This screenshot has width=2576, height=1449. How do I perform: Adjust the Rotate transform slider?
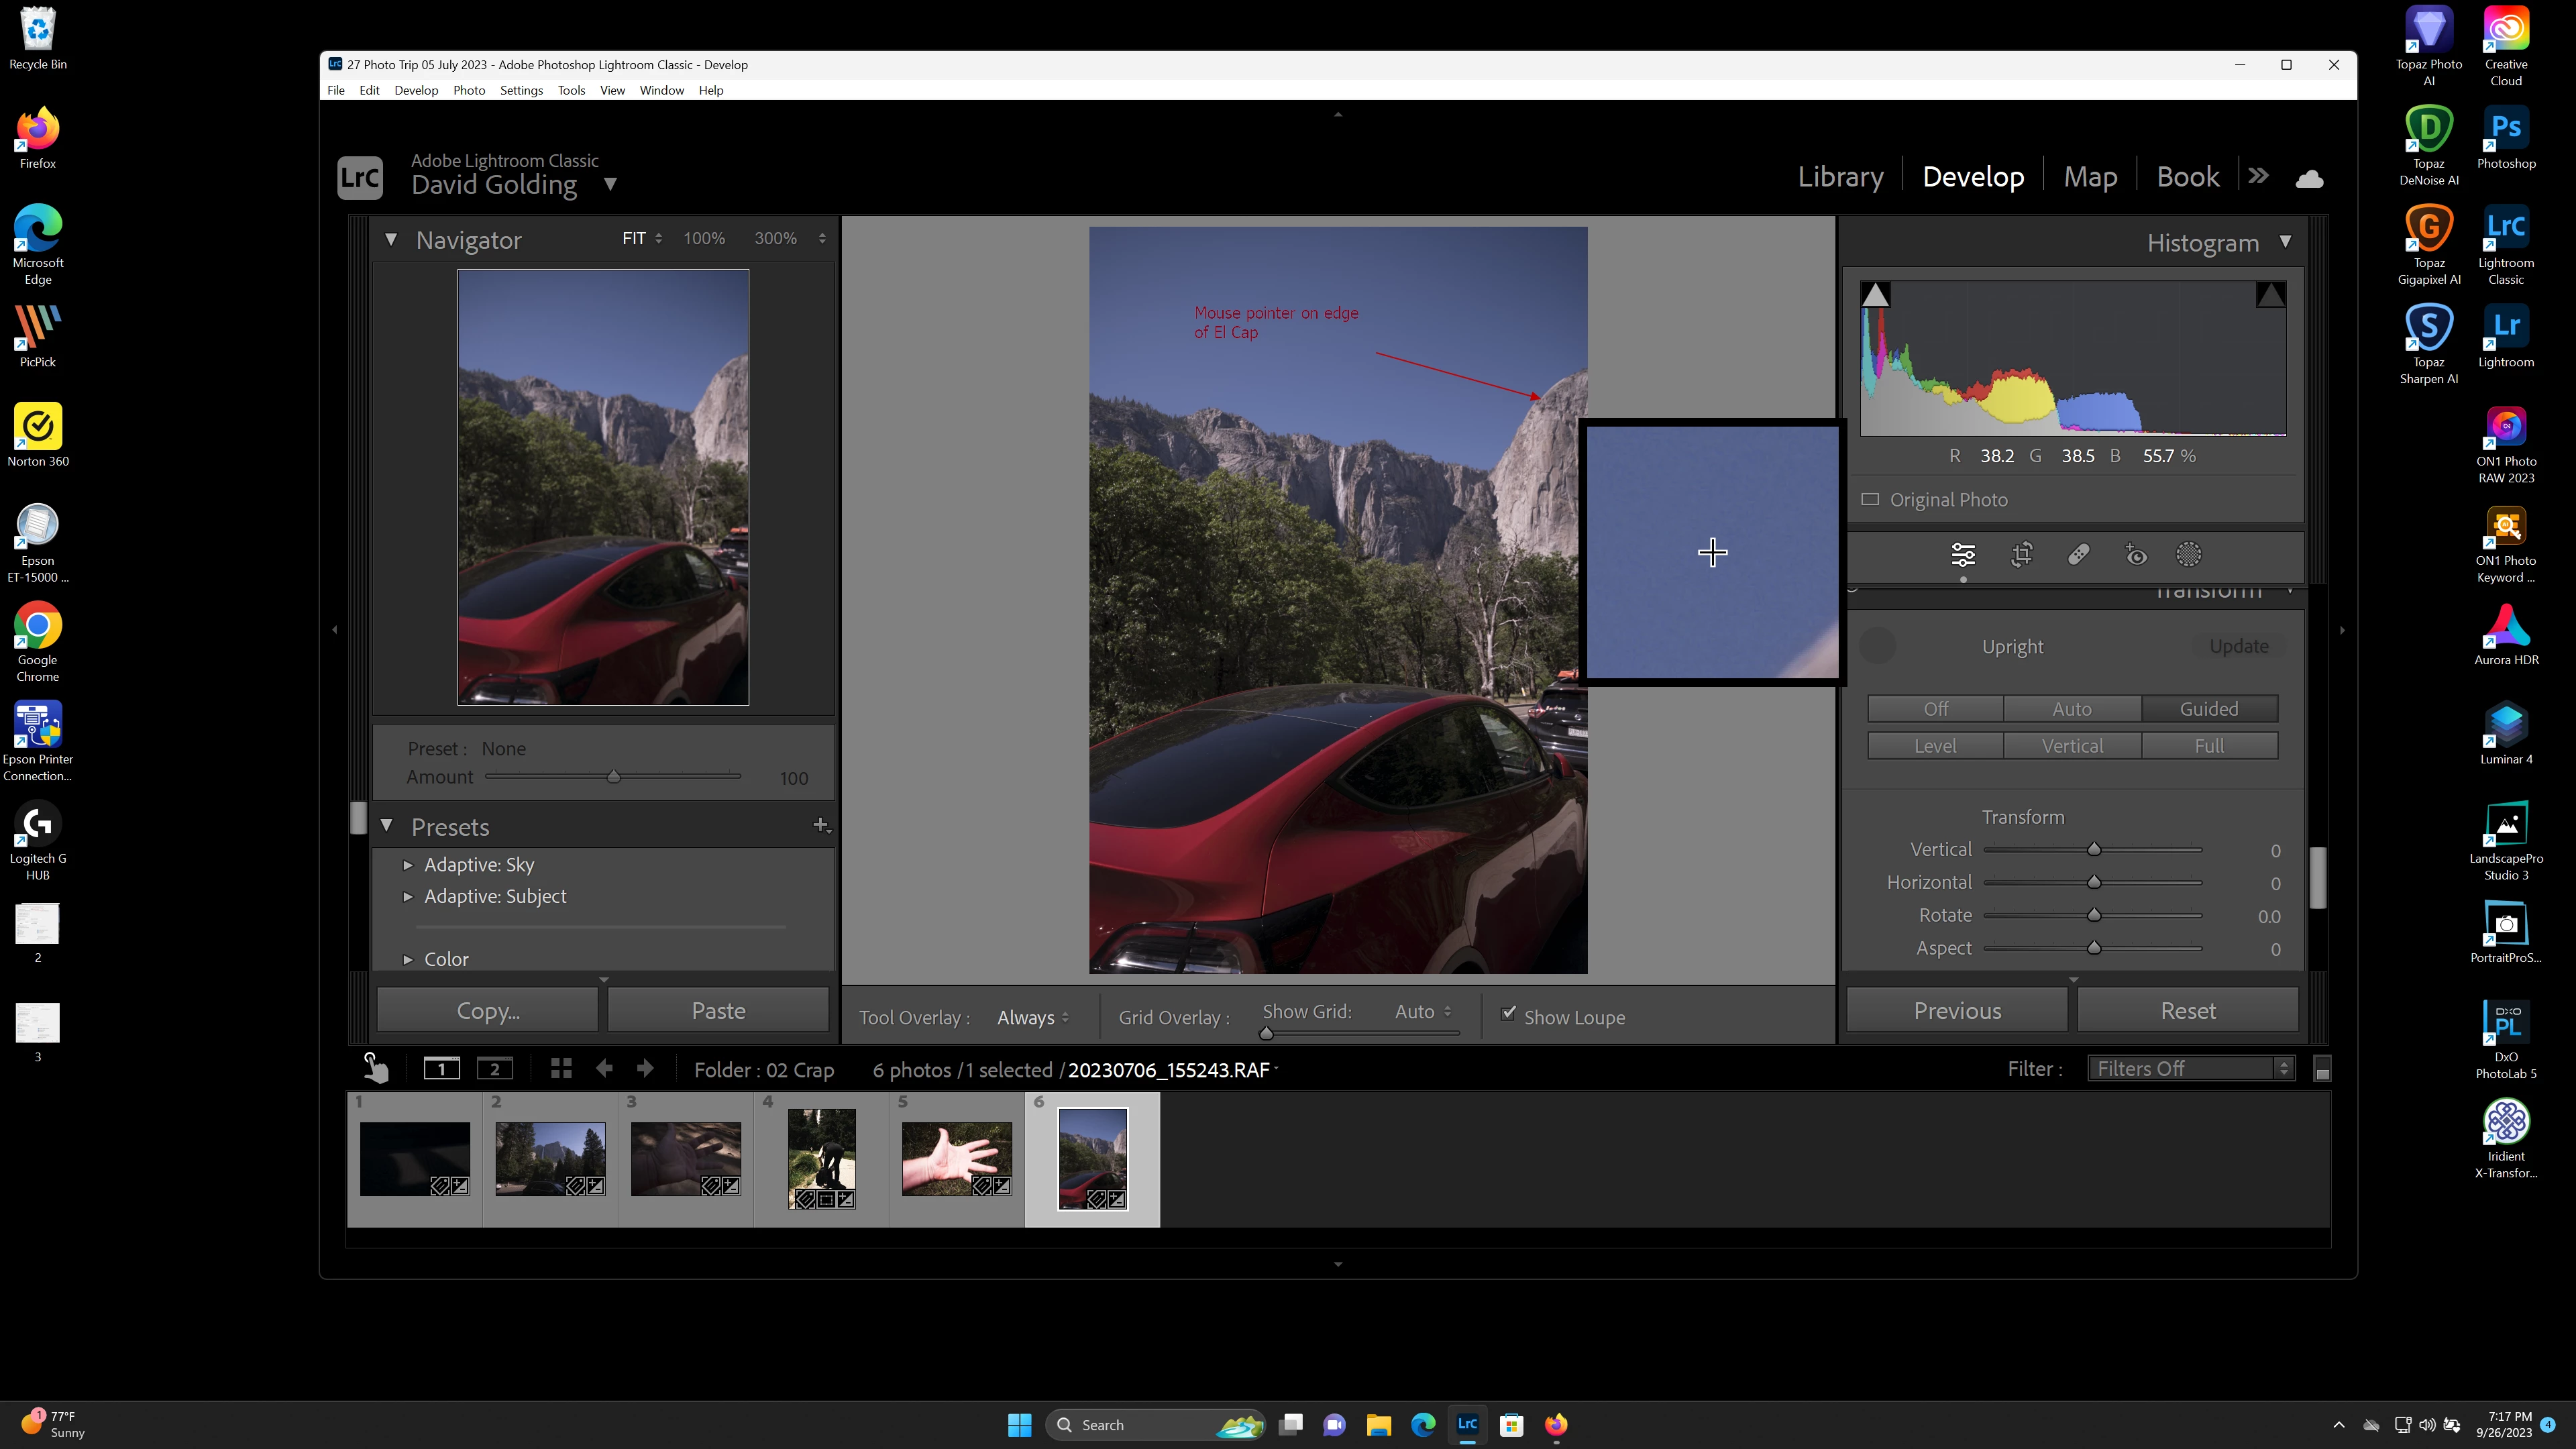(x=2093, y=915)
